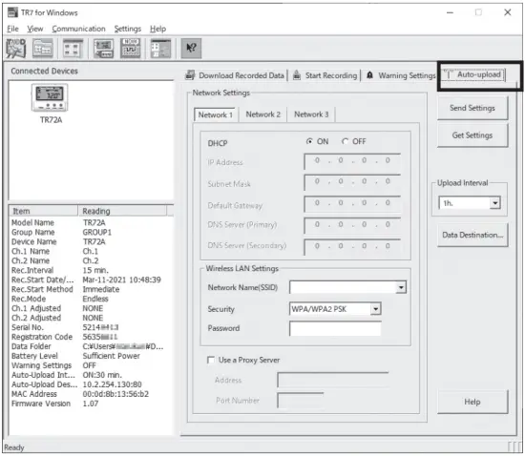The width and height of the screenshot is (525, 456).
Task: Select the Network 2 tab
Action: pos(263,114)
